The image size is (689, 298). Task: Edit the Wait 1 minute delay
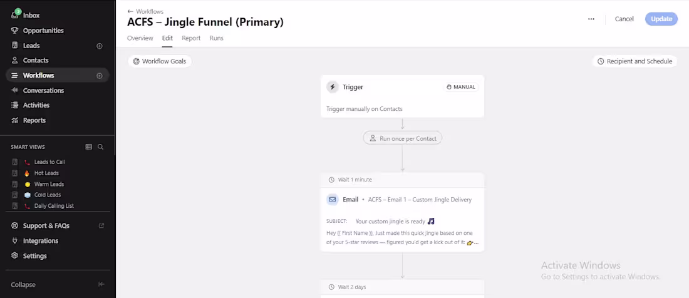(x=402, y=180)
